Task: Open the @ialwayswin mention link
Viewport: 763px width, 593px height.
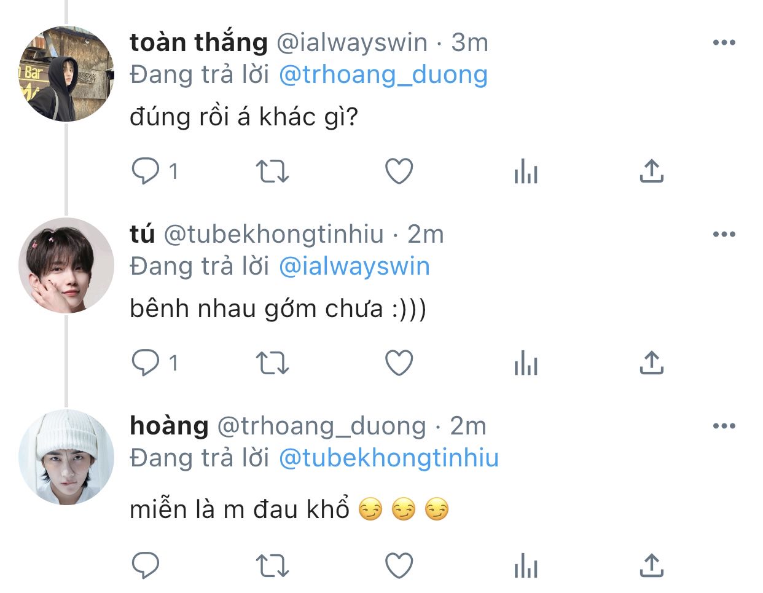Action: pyautogui.click(x=354, y=267)
